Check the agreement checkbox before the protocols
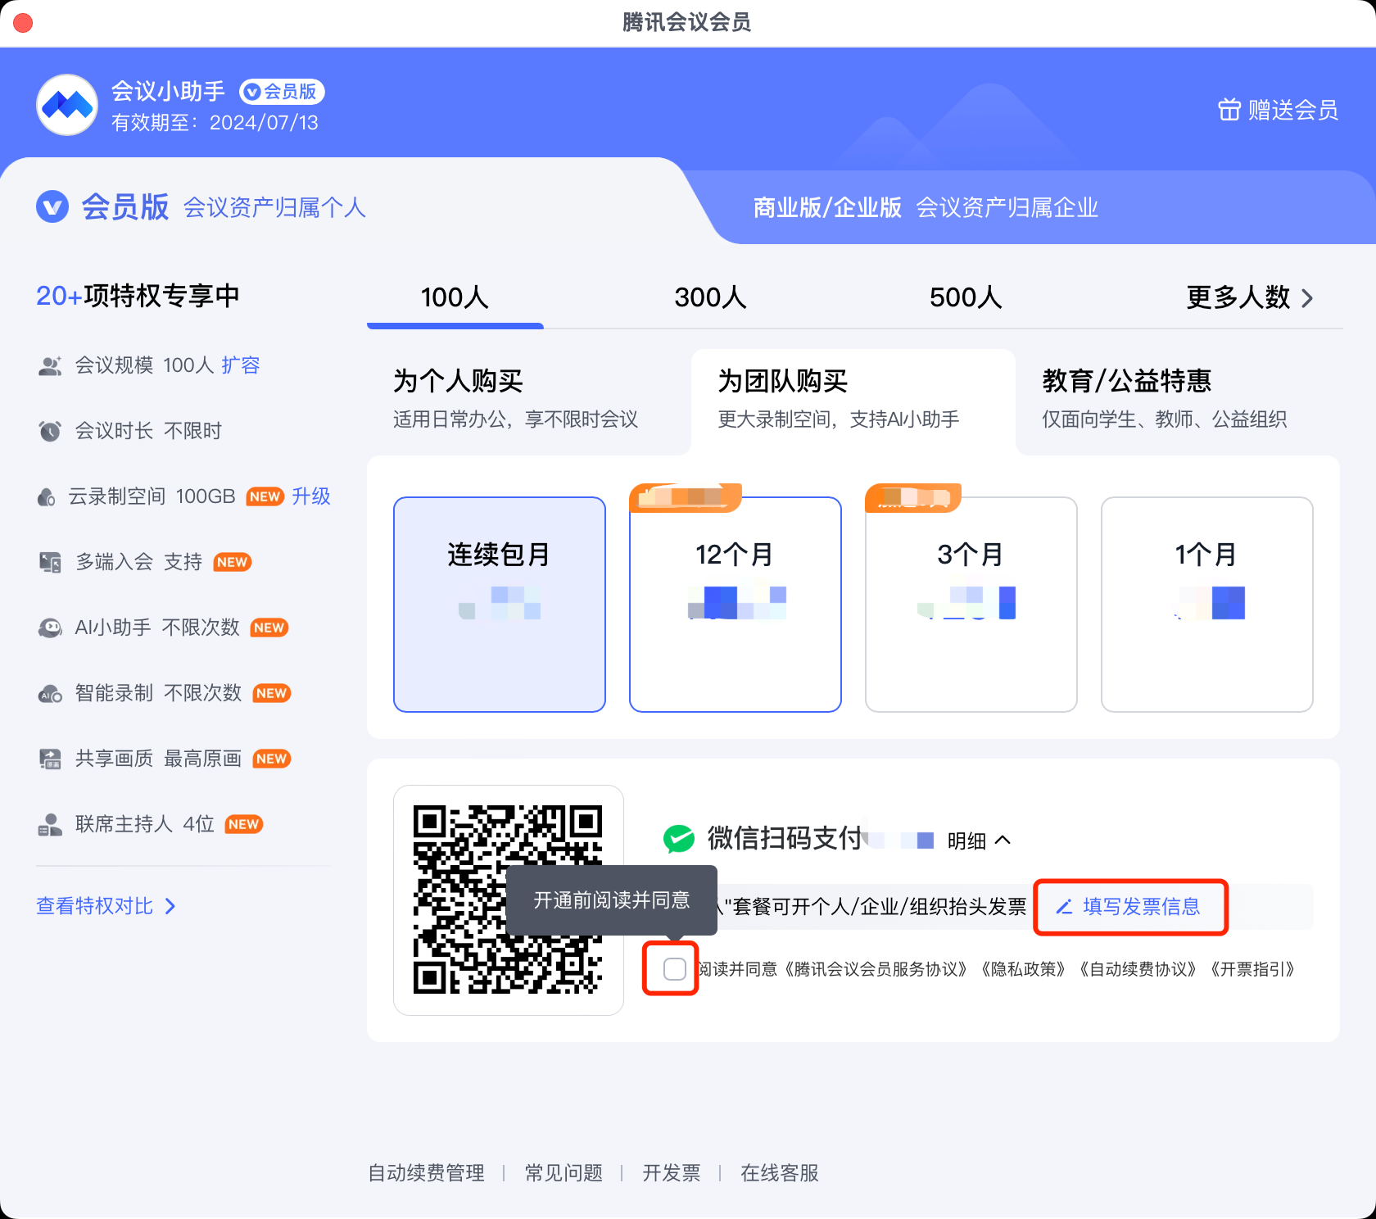 [x=675, y=969]
